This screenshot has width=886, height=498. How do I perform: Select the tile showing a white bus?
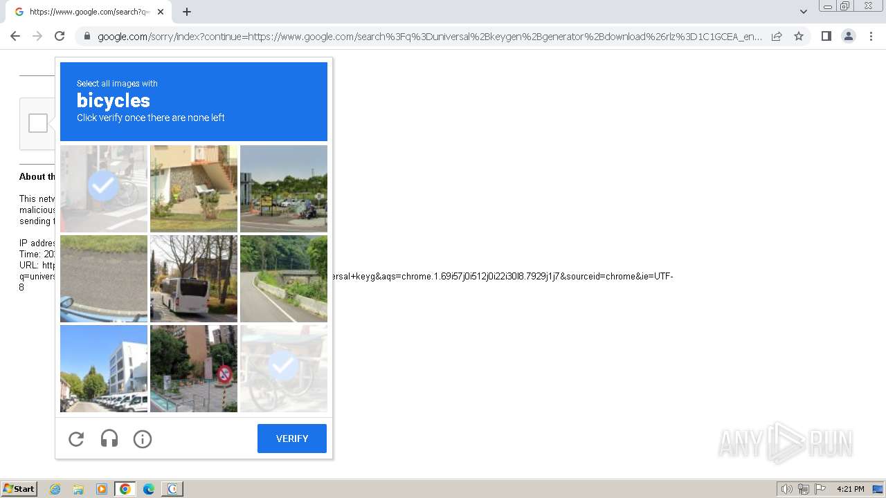(x=194, y=278)
